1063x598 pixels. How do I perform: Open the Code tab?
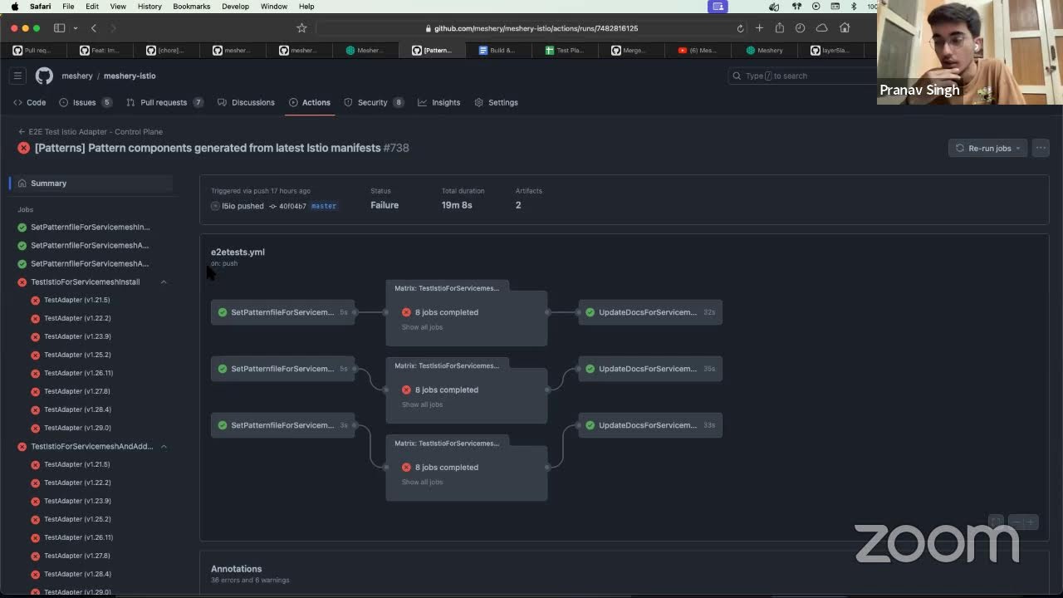[29, 102]
